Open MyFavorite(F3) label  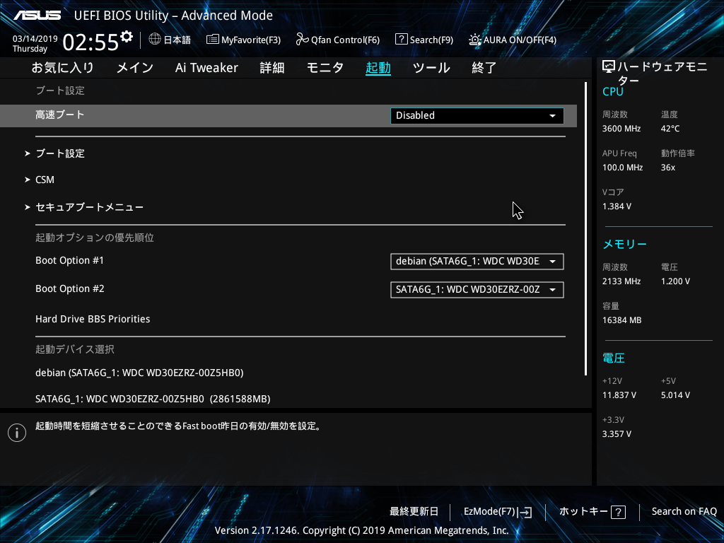point(251,40)
